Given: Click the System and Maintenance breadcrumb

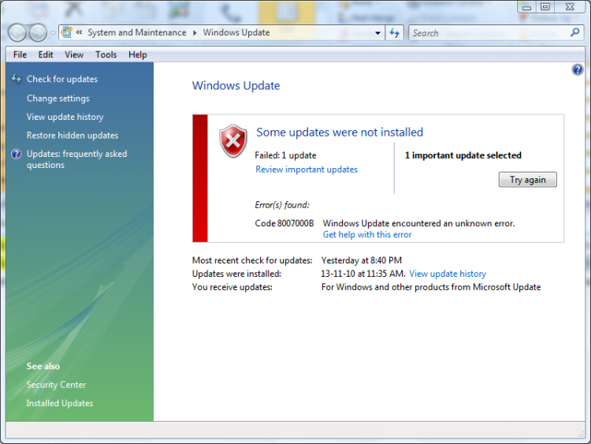Looking at the screenshot, I should pyautogui.click(x=137, y=33).
